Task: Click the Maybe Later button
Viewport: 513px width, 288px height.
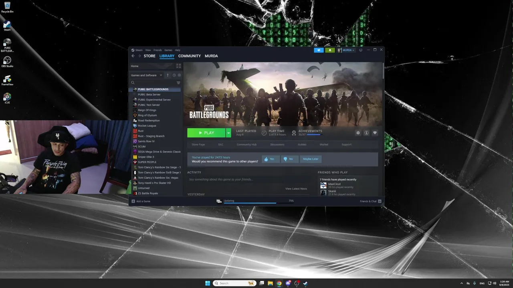Action: point(311,159)
